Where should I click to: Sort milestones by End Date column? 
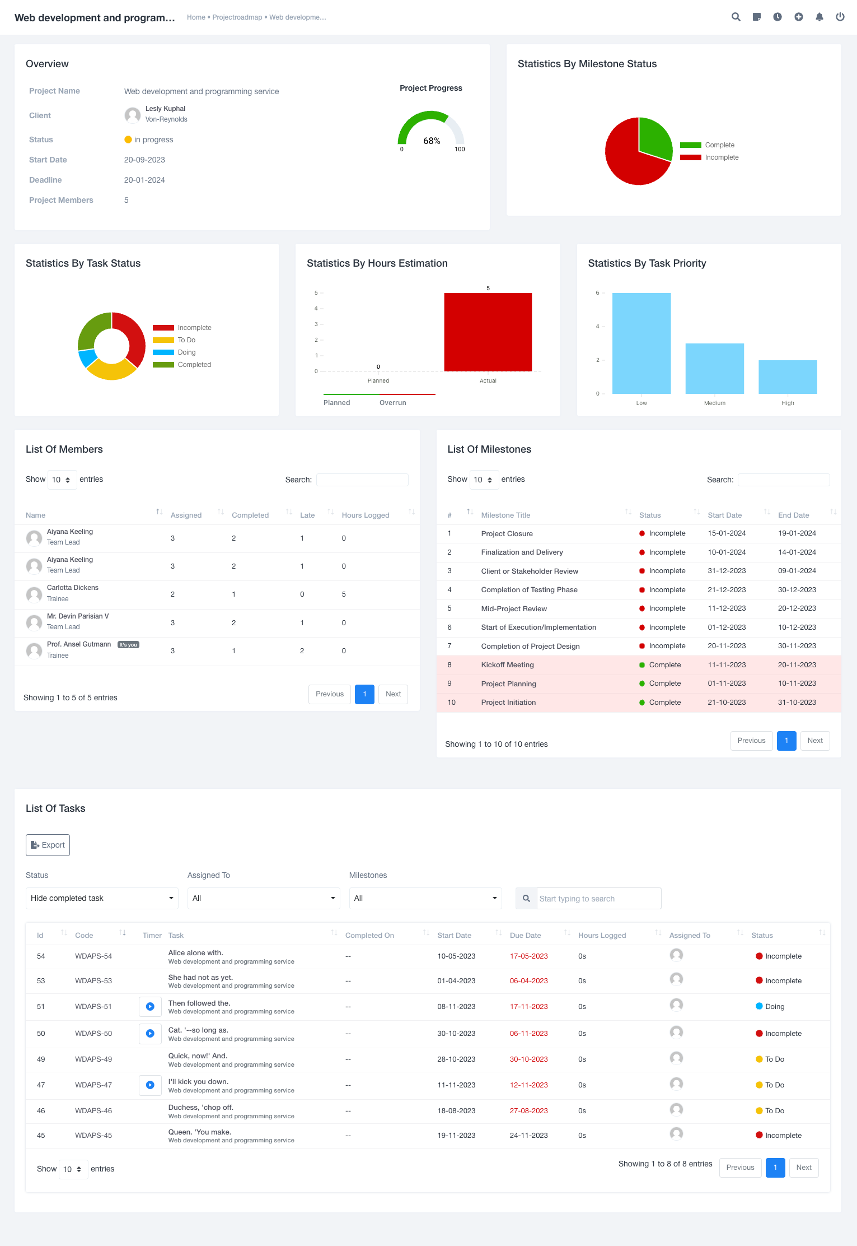793,515
